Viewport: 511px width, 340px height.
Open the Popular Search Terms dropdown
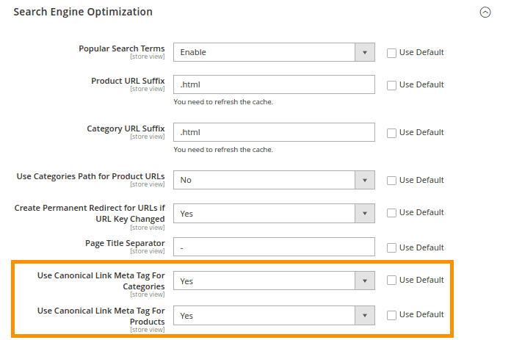274,53
